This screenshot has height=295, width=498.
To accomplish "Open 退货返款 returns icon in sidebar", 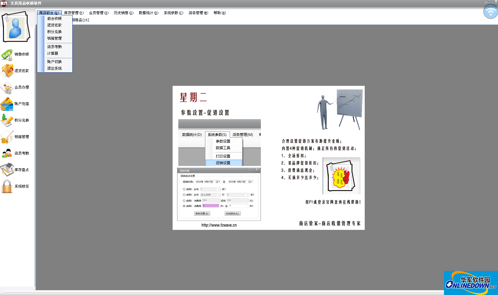I will coord(7,71).
